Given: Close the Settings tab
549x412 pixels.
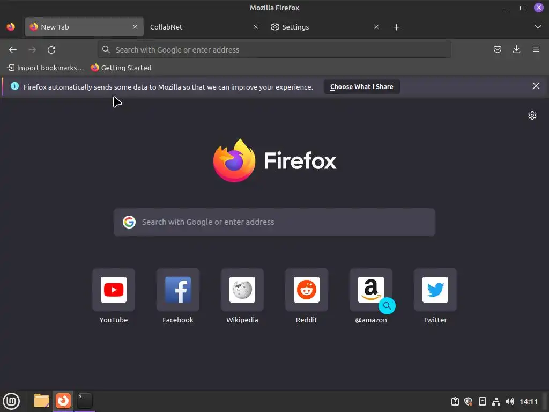Looking at the screenshot, I should [376, 27].
